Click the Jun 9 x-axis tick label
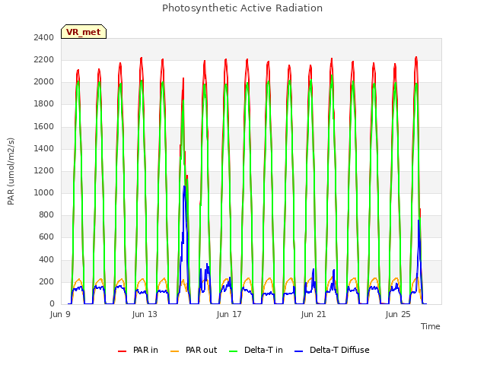487x365 pixels. pos(60,314)
